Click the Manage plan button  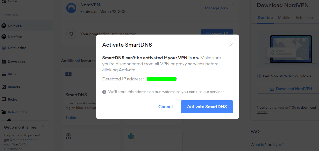(x=216, y=8)
